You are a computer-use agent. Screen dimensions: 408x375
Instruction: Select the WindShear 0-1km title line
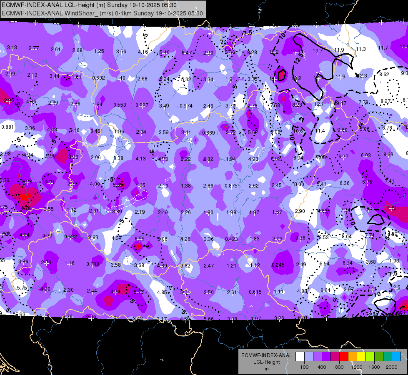tap(102, 13)
